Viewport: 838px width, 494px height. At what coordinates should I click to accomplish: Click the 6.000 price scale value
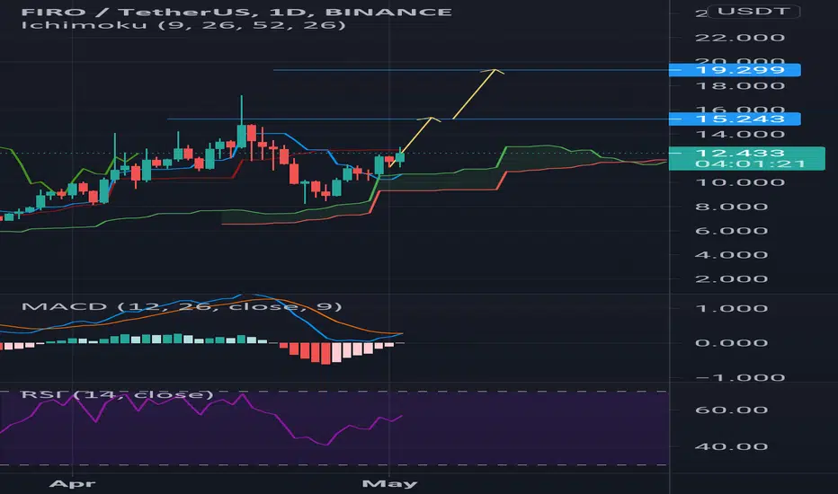tap(731, 231)
